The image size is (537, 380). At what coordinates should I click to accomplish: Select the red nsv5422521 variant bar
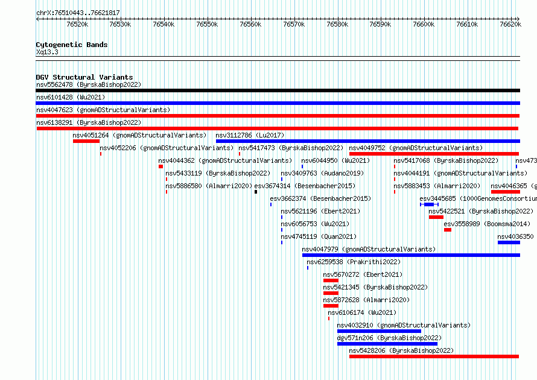(436, 217)
